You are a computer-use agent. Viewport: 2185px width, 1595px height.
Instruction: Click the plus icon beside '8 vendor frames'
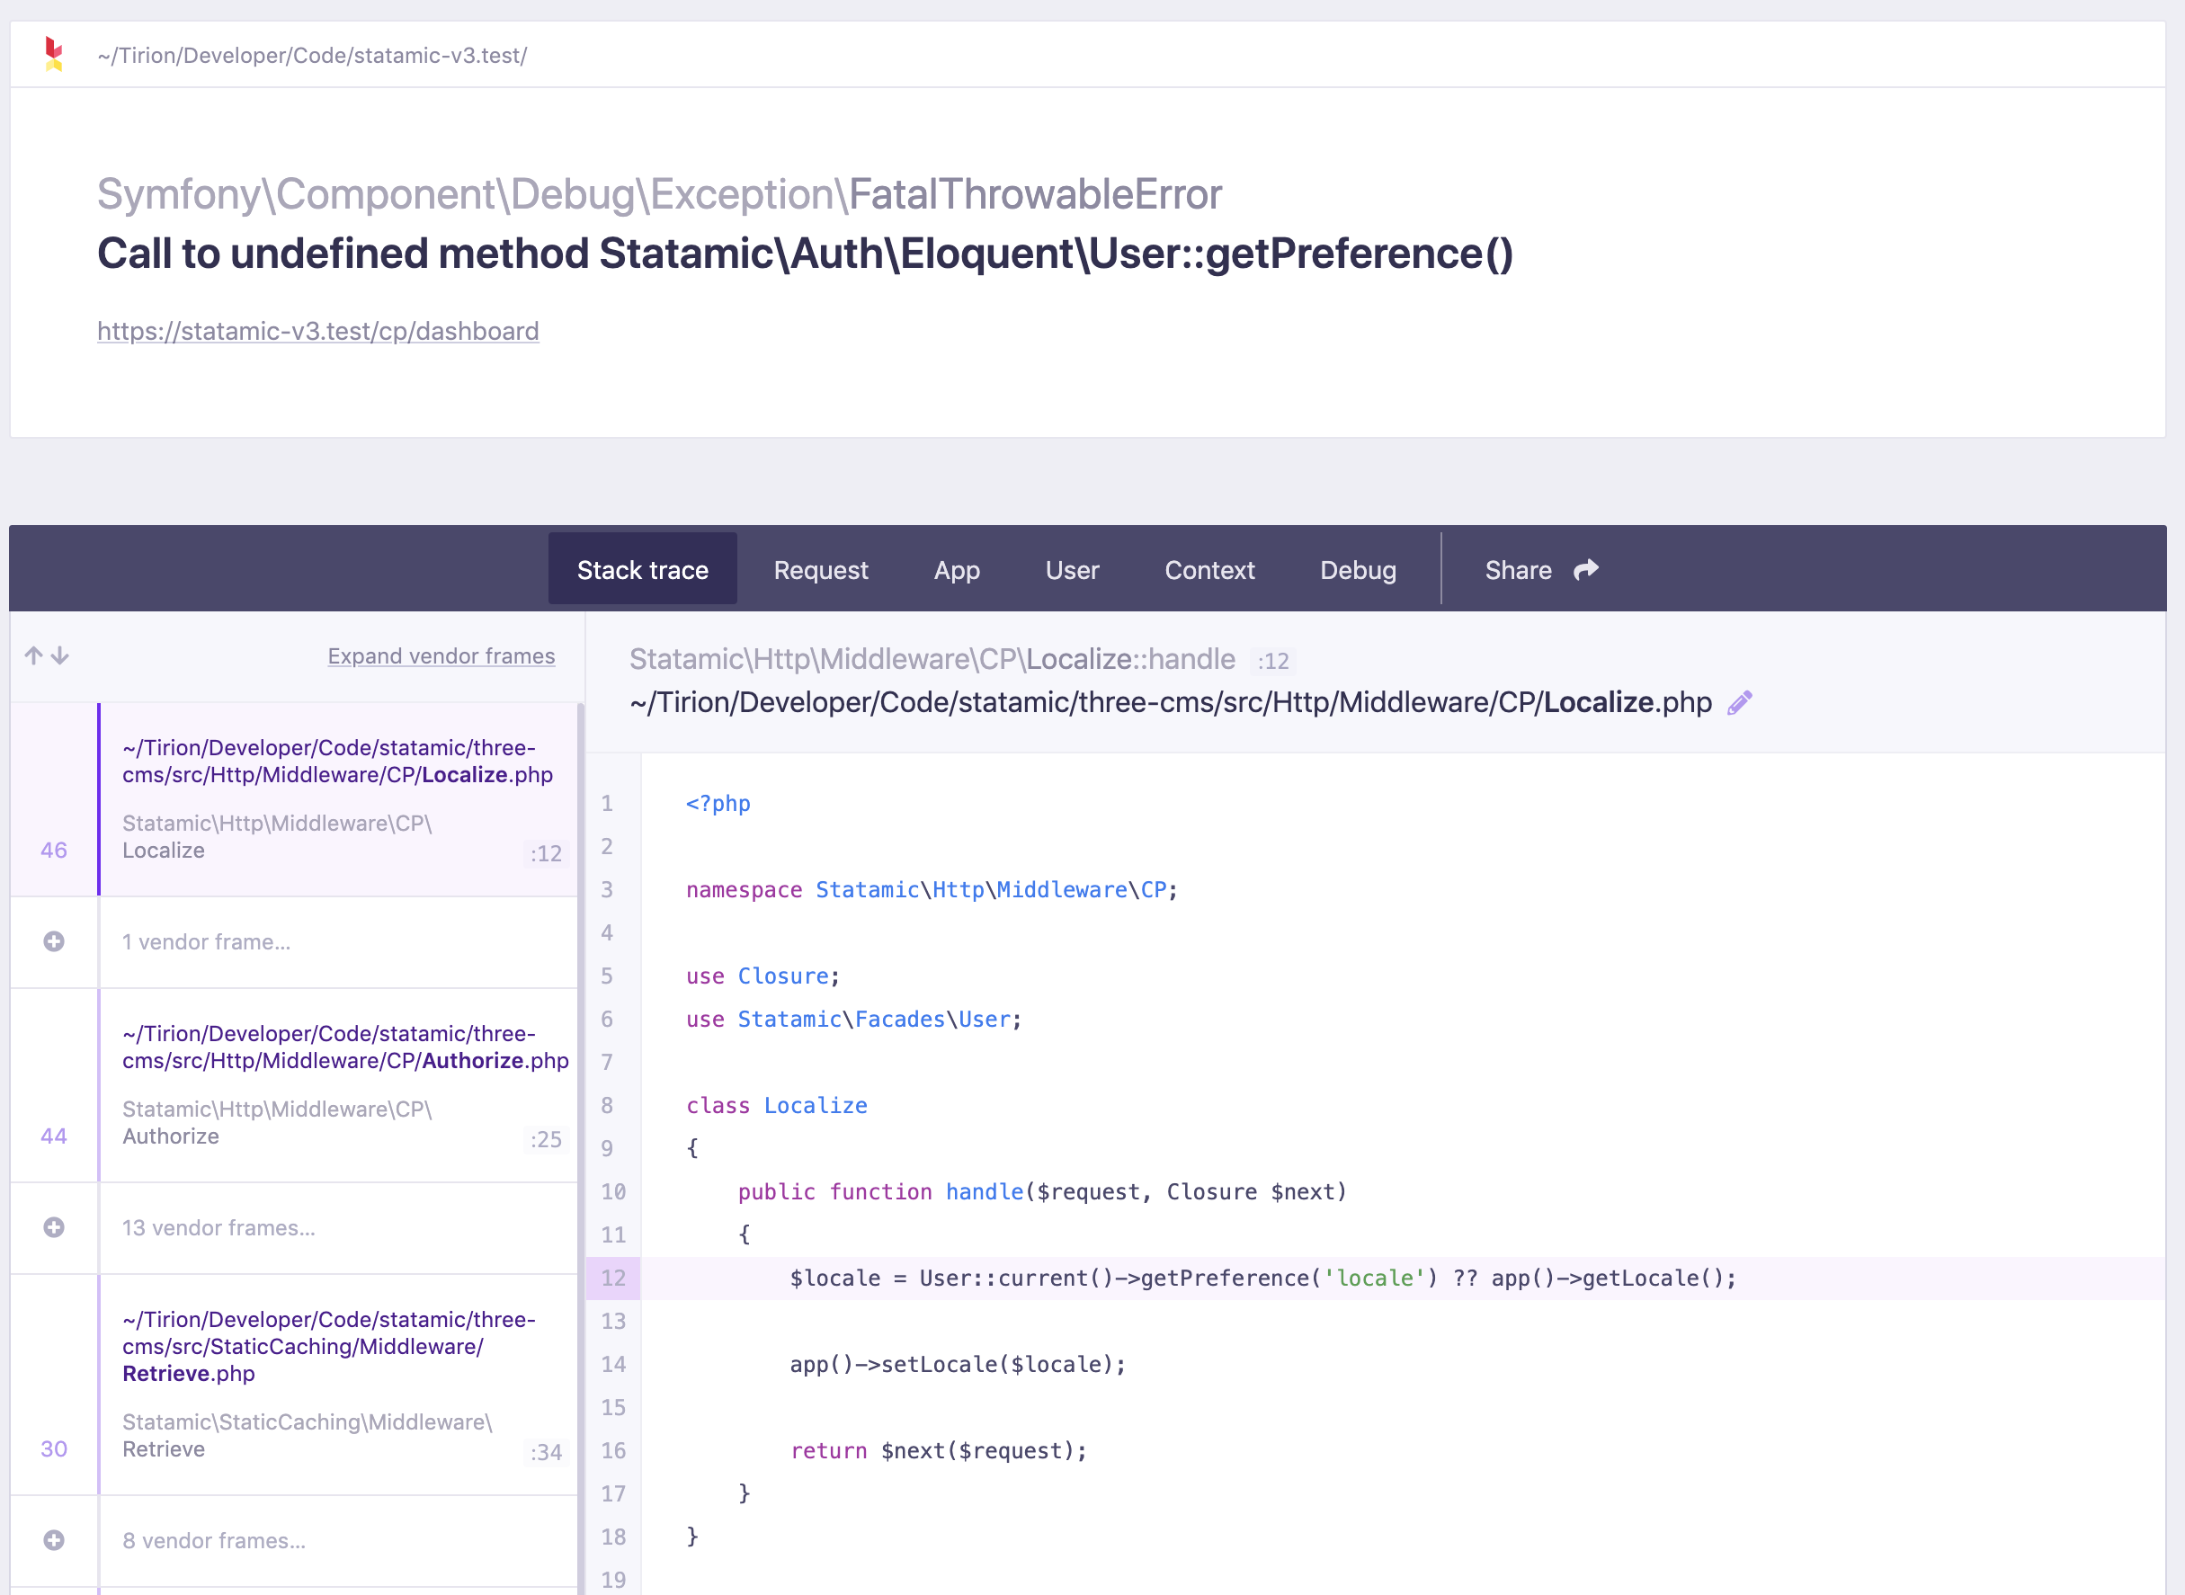point(54,1541)
